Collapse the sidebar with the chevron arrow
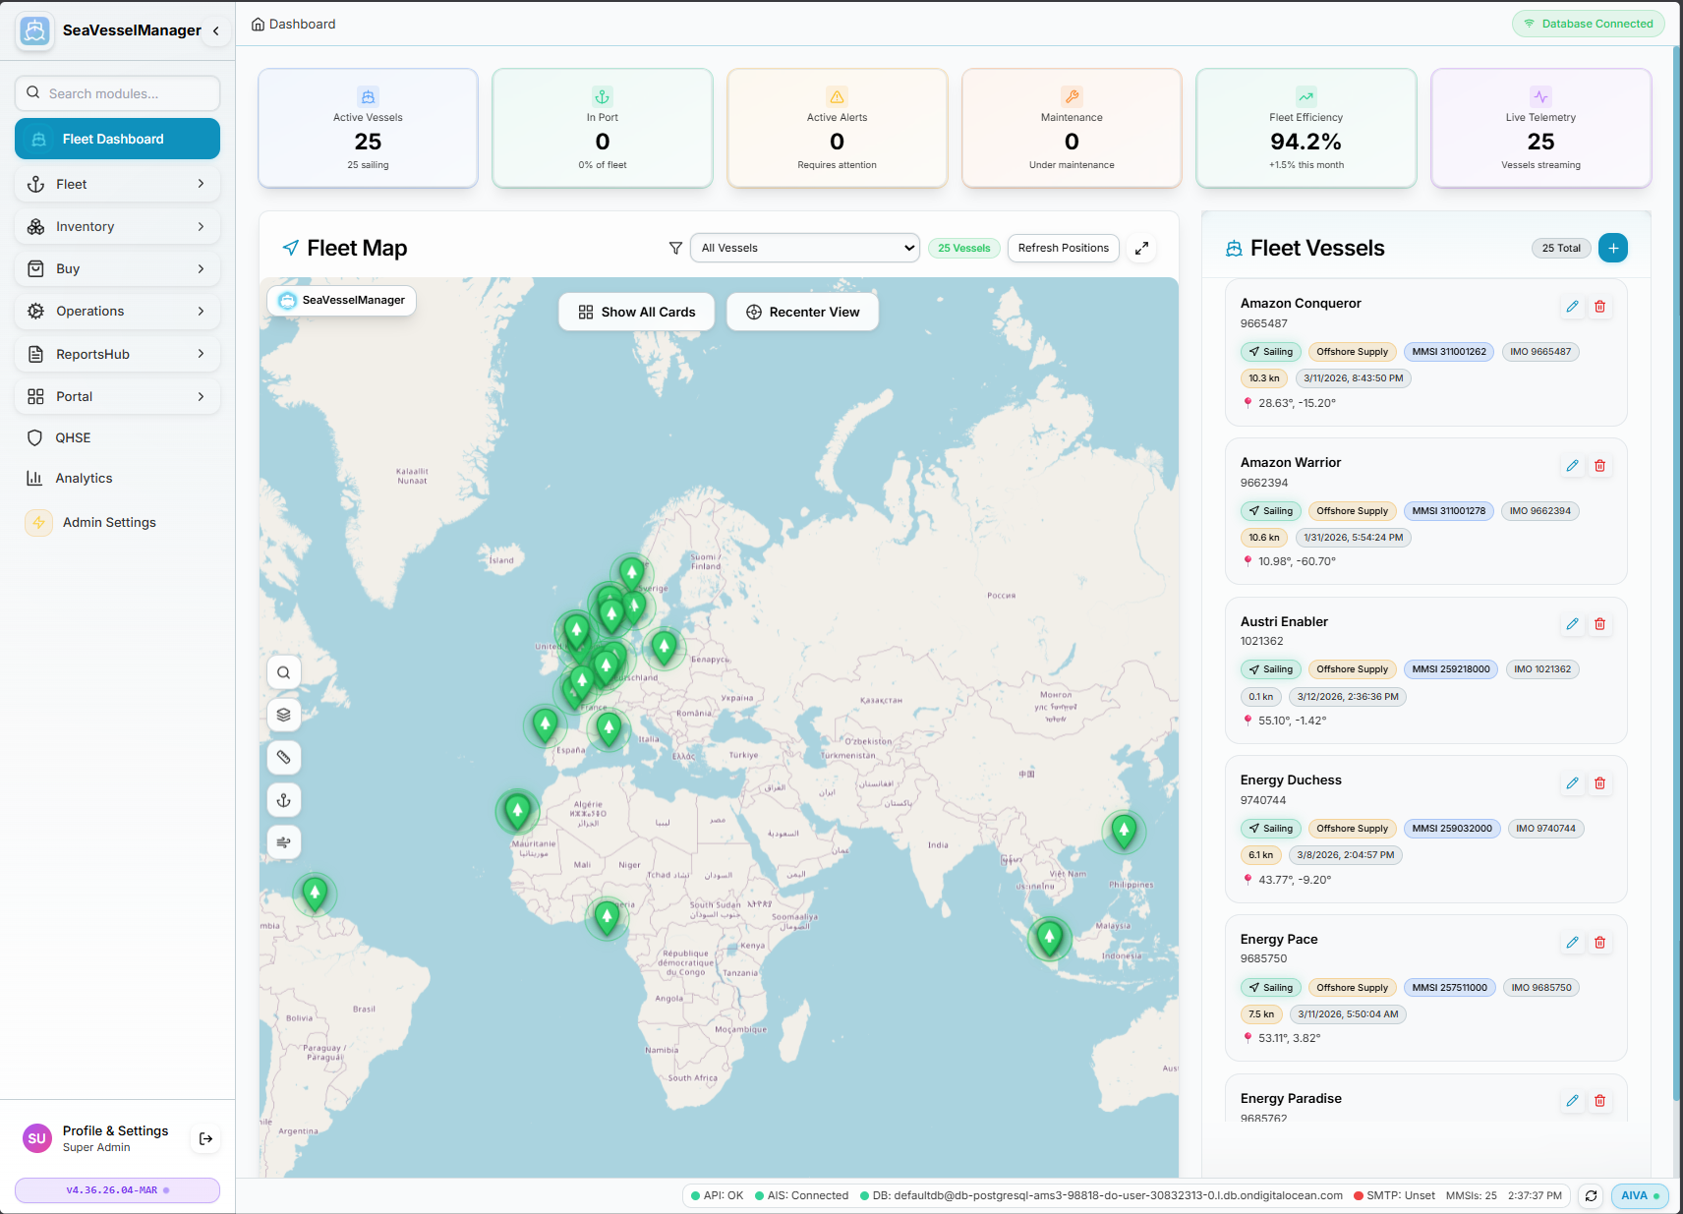This screenshot has height=1214, width=1683. [x=215, y=30]
